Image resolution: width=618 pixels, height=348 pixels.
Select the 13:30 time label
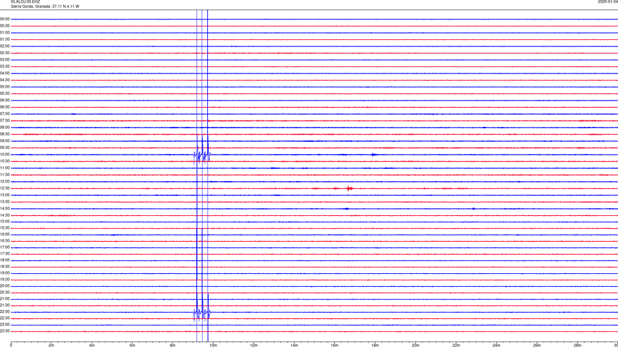click(x=5, y=202)
